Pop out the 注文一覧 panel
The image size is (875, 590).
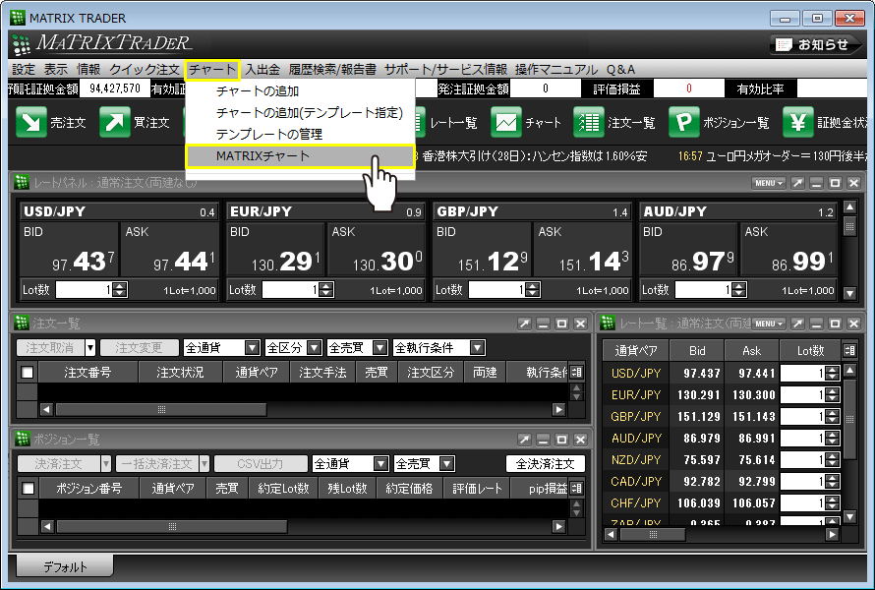[x=524, y=324]
